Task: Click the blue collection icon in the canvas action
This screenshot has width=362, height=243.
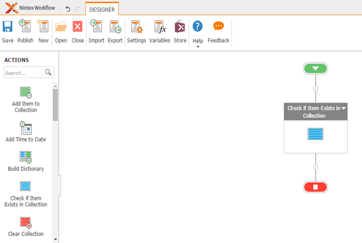Action: click(x=316, y=134)
